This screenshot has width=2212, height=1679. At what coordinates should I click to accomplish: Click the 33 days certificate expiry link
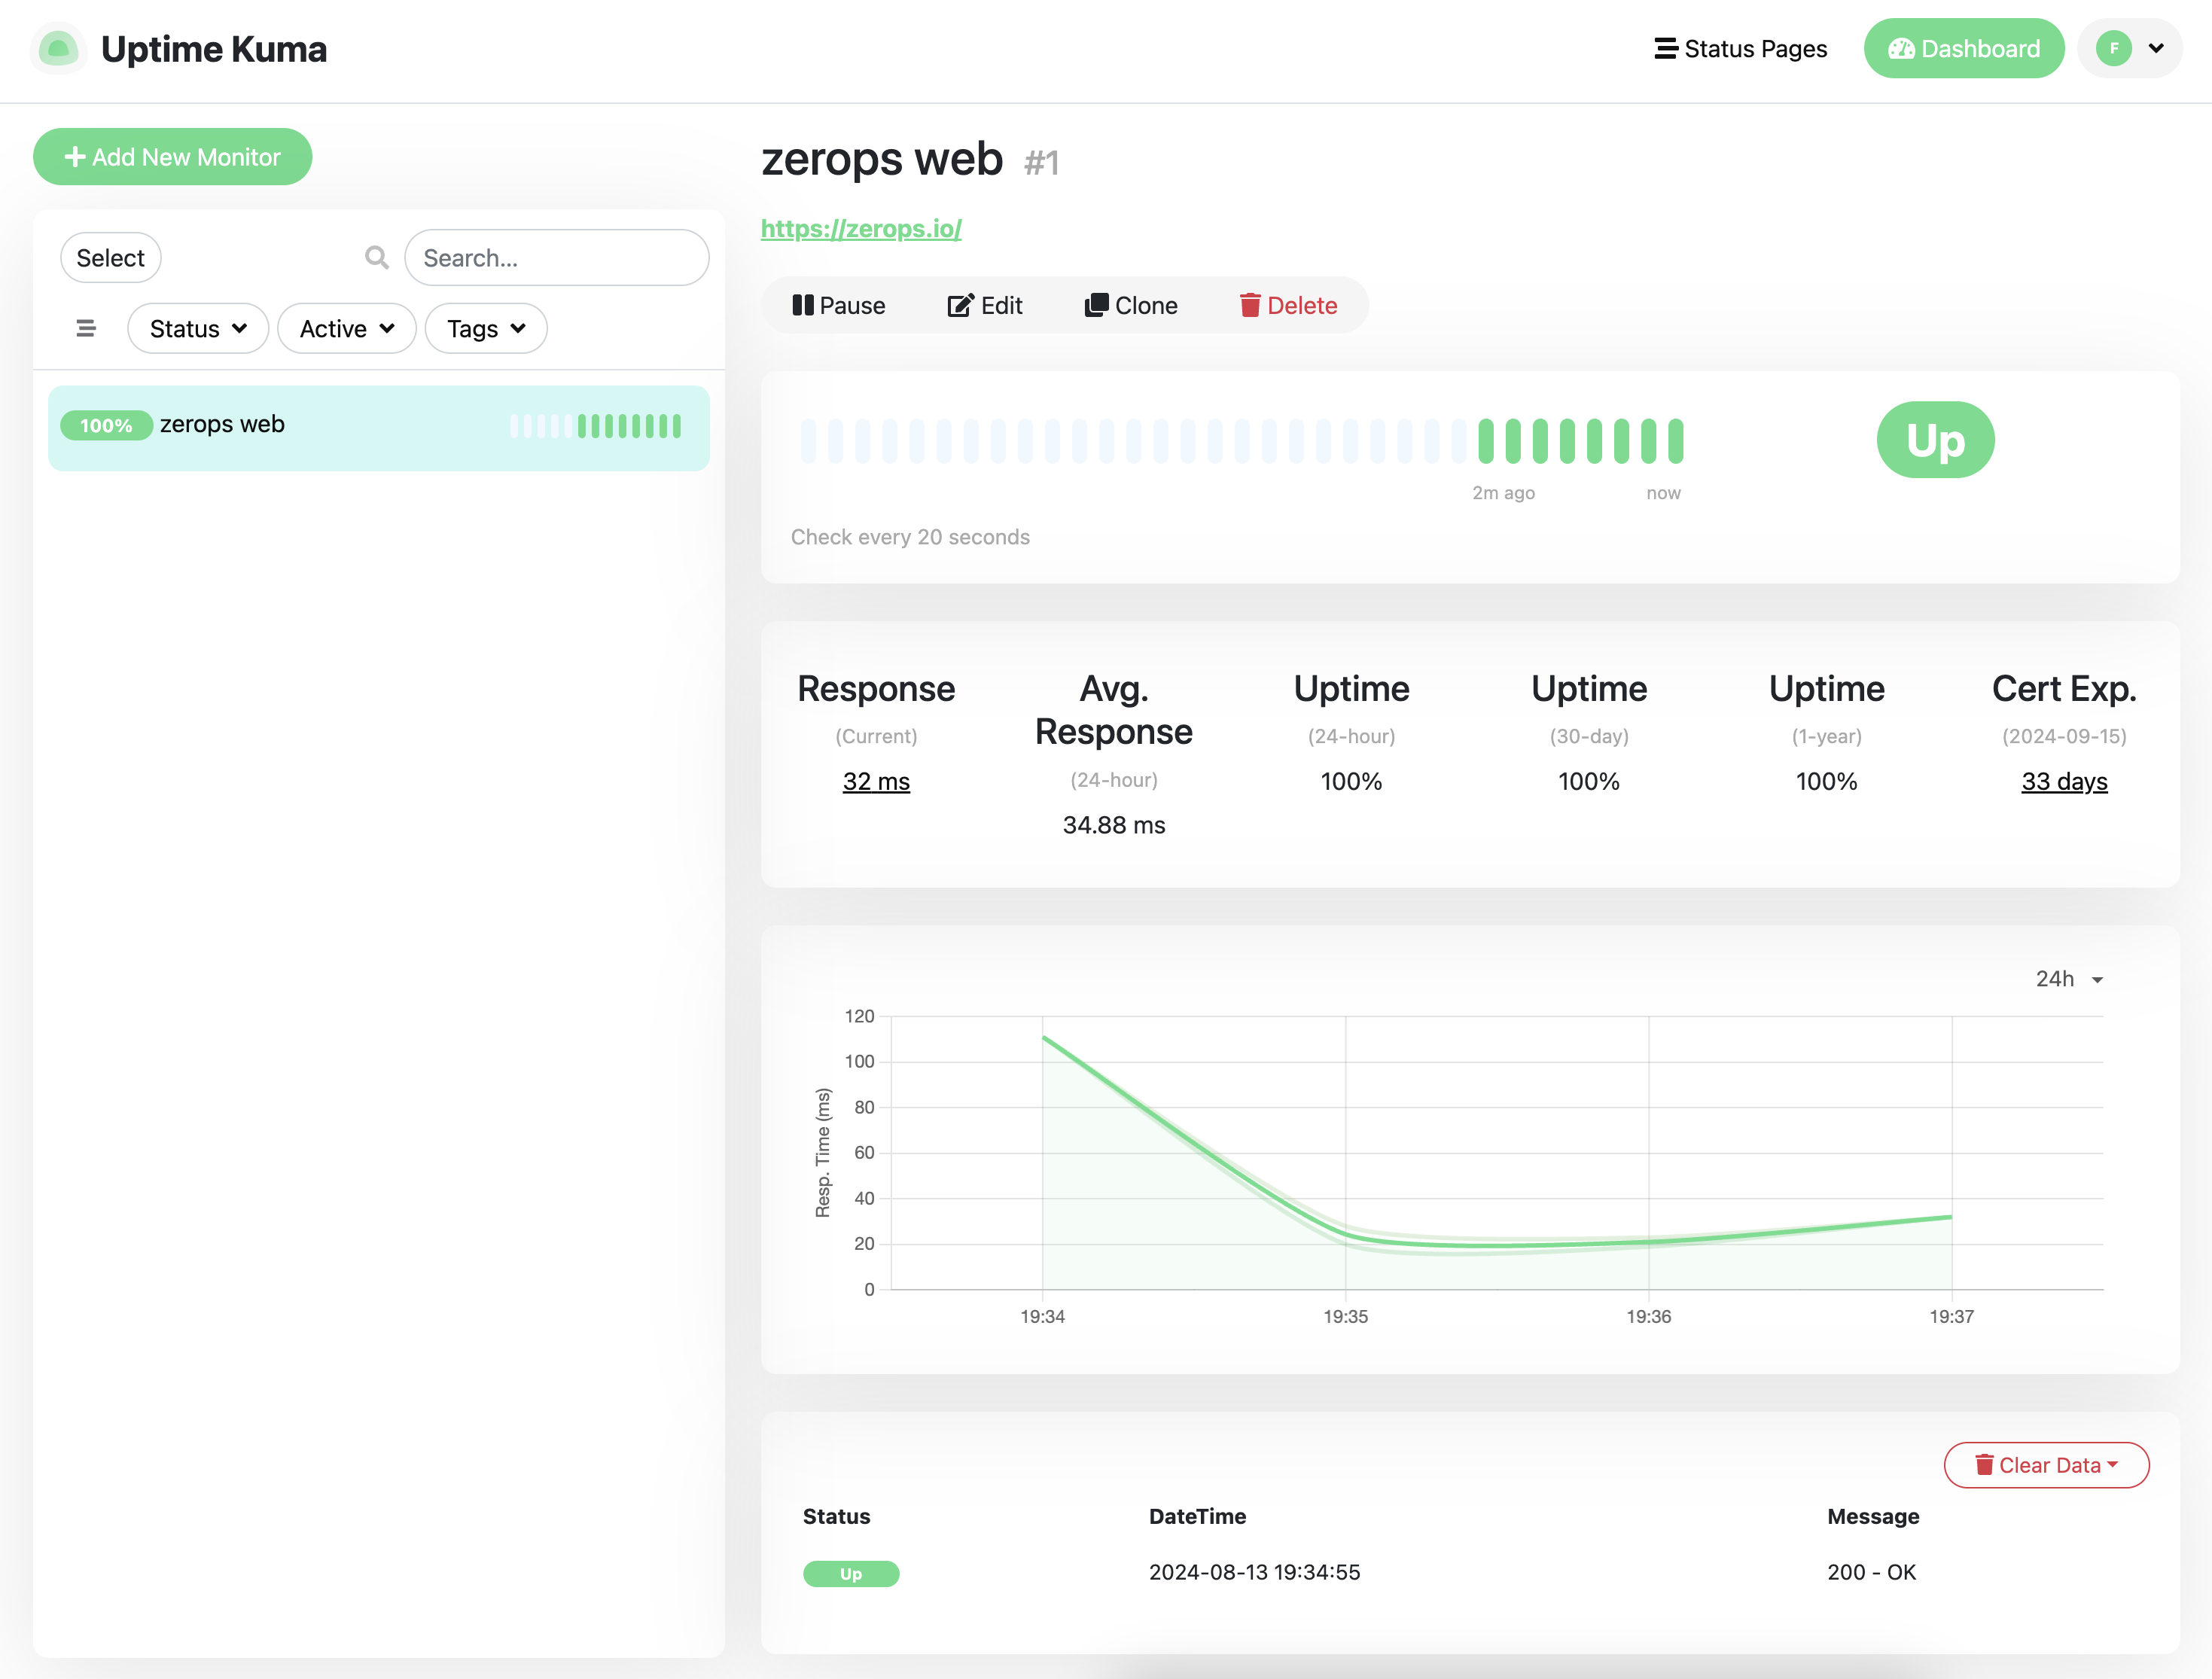pos(2064,781)
